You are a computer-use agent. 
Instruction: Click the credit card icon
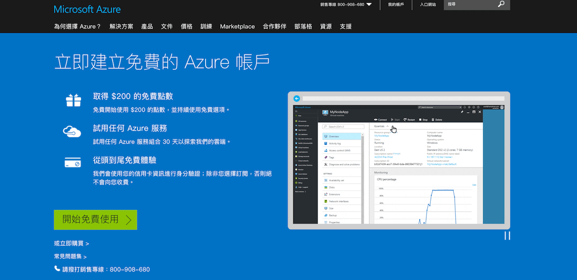[73, 163]
